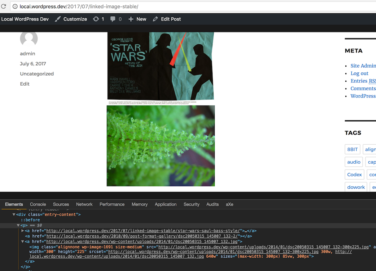
Task: Select the 8BIT tag
Action: (x=353, y=149)
